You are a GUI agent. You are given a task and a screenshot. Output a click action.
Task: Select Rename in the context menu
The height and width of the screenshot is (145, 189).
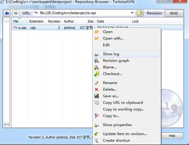[127, 83]
